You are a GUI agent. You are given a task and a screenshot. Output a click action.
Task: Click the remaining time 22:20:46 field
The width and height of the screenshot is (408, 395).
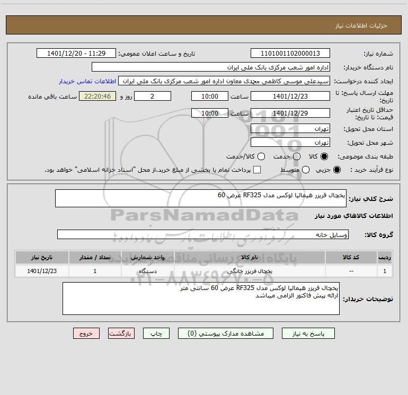pyautogui.click(x=97, y=96)
